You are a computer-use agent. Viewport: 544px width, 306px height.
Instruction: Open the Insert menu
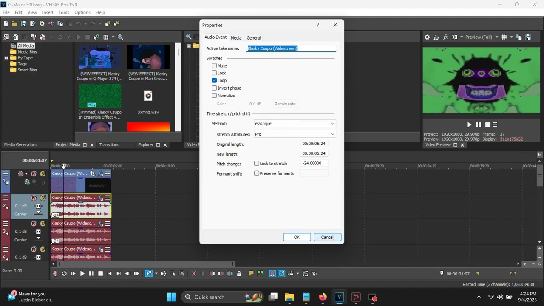(x=48, y=12)
